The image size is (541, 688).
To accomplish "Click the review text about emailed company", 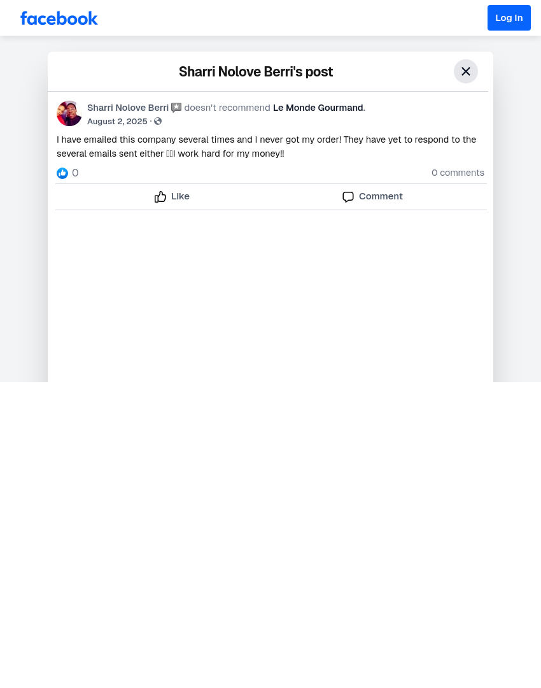I will coord(266,147).
